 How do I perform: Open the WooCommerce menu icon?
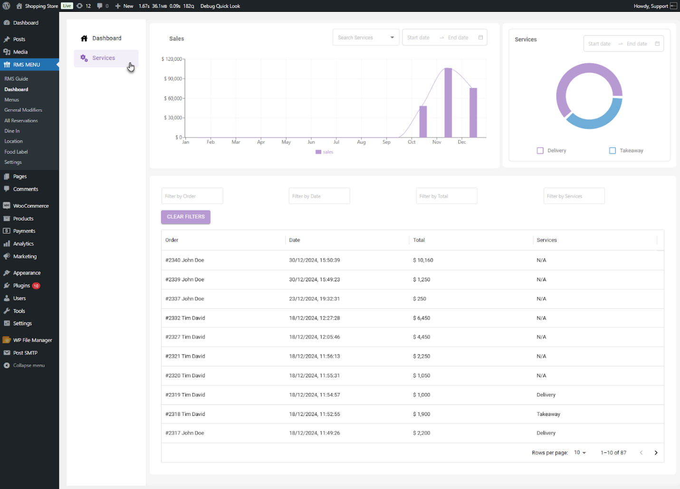click(7, 206)
